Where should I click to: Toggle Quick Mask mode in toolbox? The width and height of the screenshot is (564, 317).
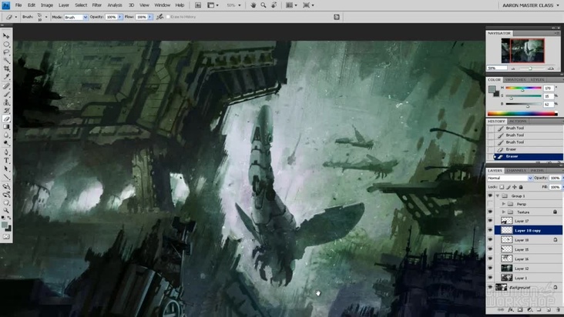[x=6, y=236]
